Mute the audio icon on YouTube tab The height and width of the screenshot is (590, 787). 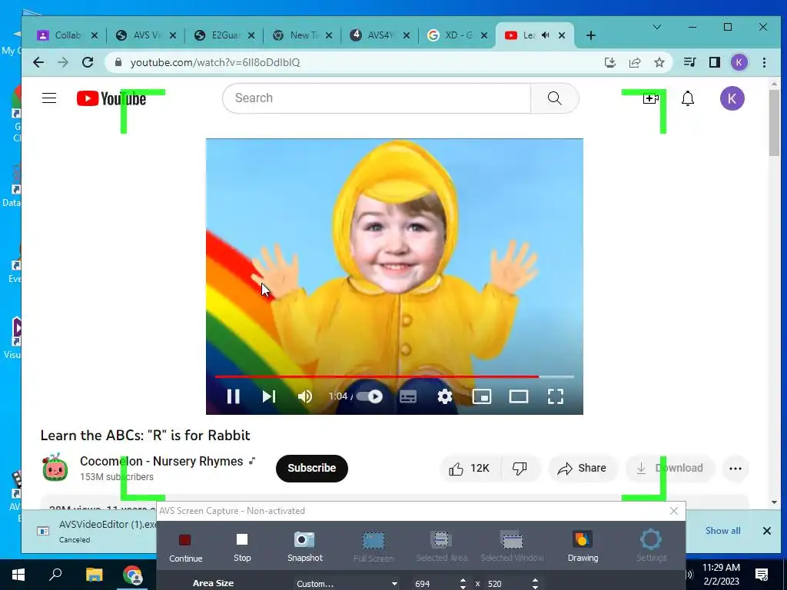click(x=546, y=35)
